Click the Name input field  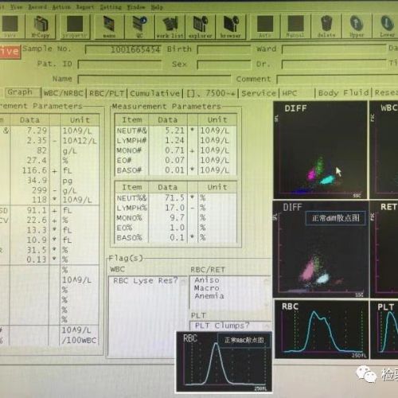(x=154, y=80)
